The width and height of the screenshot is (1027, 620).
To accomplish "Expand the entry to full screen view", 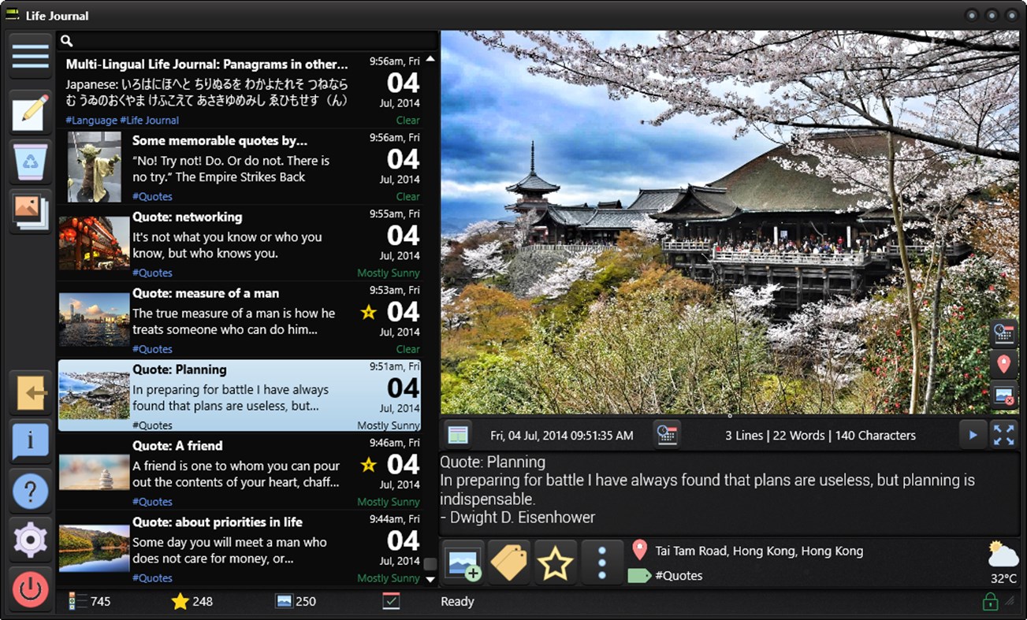I will (x=1003, y=433).
